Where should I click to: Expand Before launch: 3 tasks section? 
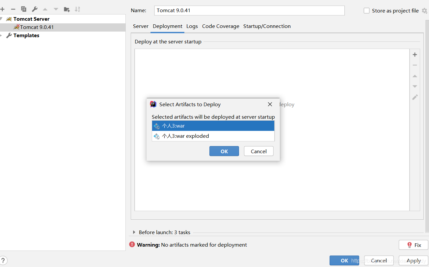(134, 232)
